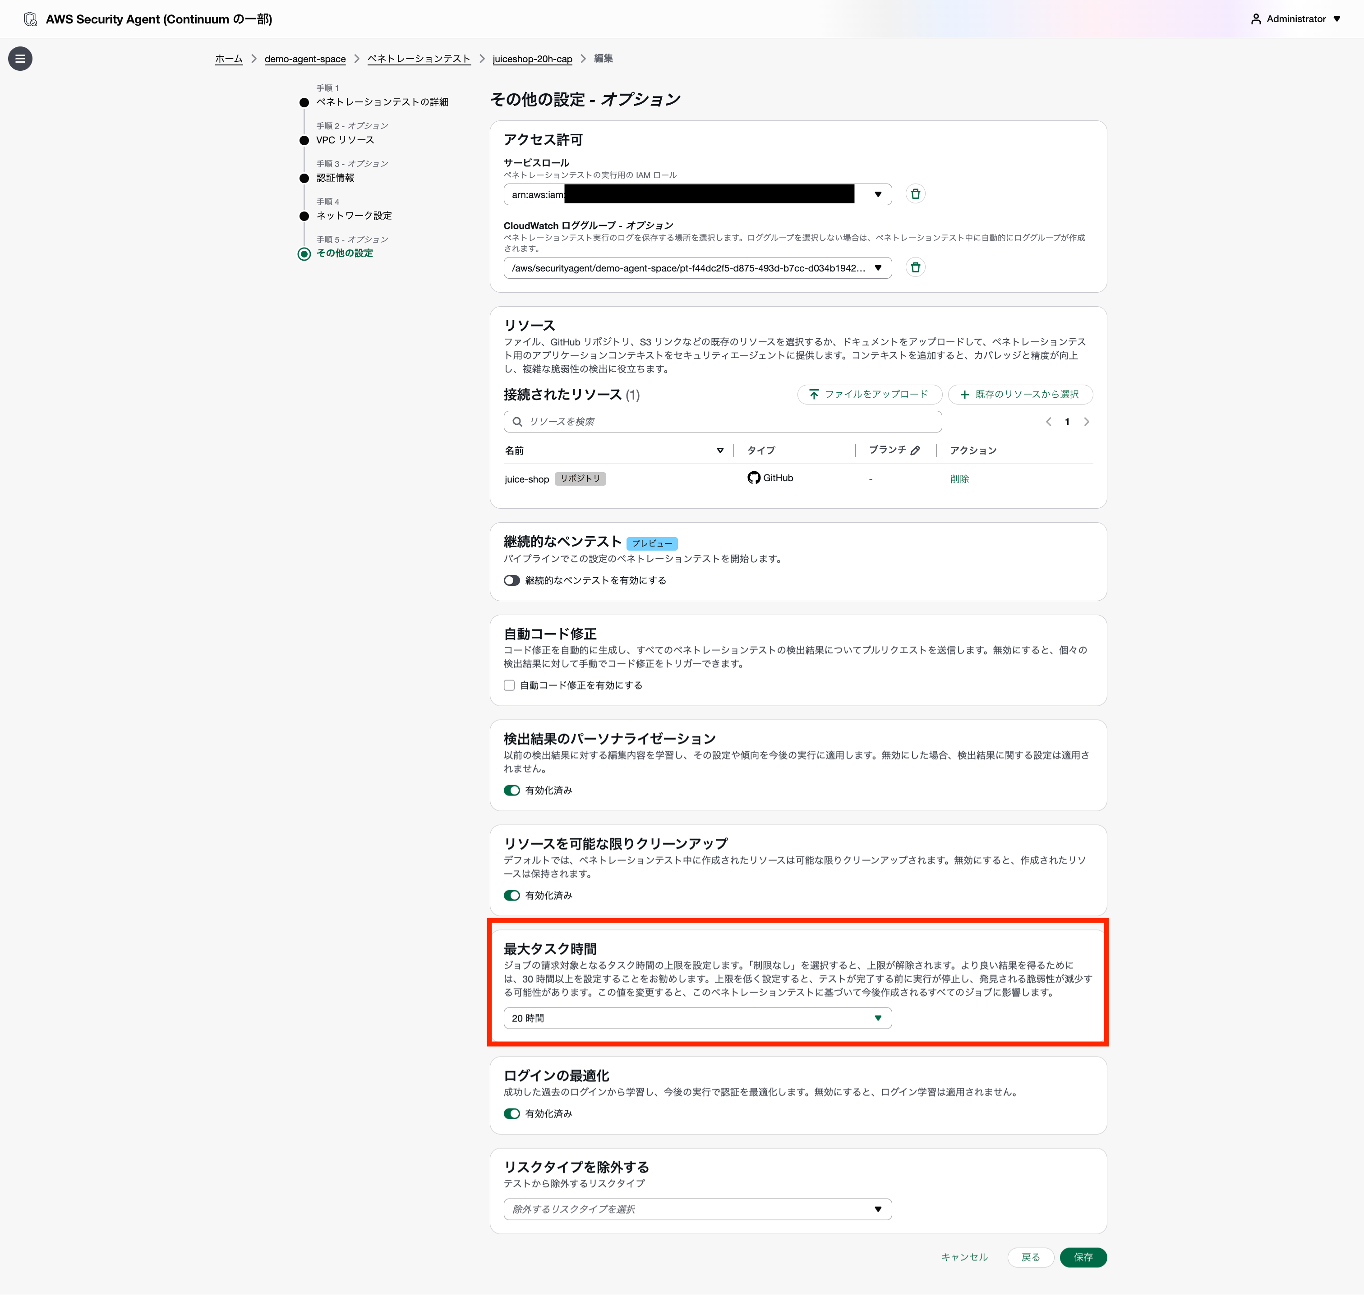Delete the service role with trash icon
Viewport: 1364px width, 1315px height.
(x=915, y=194)
